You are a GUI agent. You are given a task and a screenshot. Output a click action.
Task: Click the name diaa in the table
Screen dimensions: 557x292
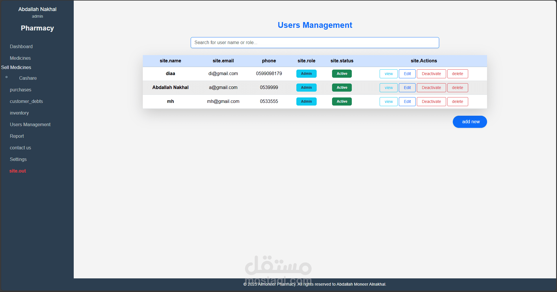pos(170,74)
